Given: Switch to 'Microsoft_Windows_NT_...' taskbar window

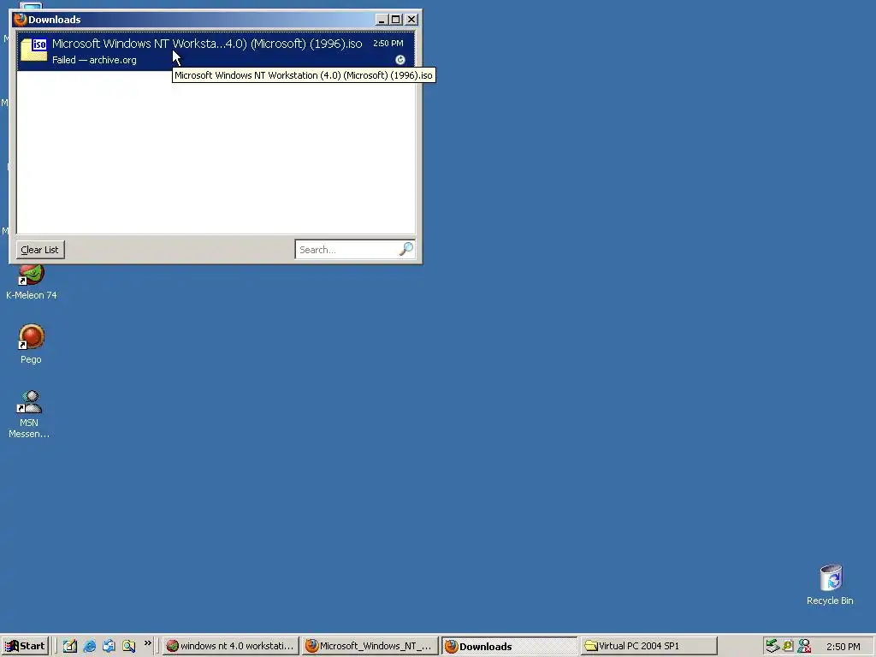Looking at the screenshot, I should tap(370, 647).
